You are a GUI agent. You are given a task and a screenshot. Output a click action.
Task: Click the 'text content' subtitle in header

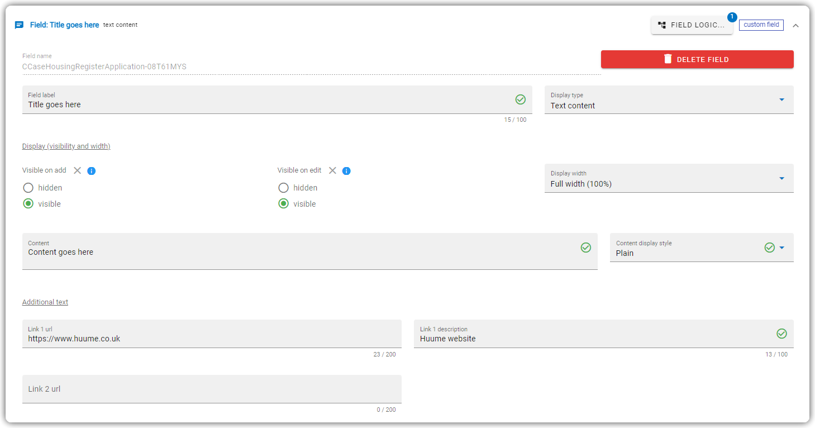click(x=121, y=25)
